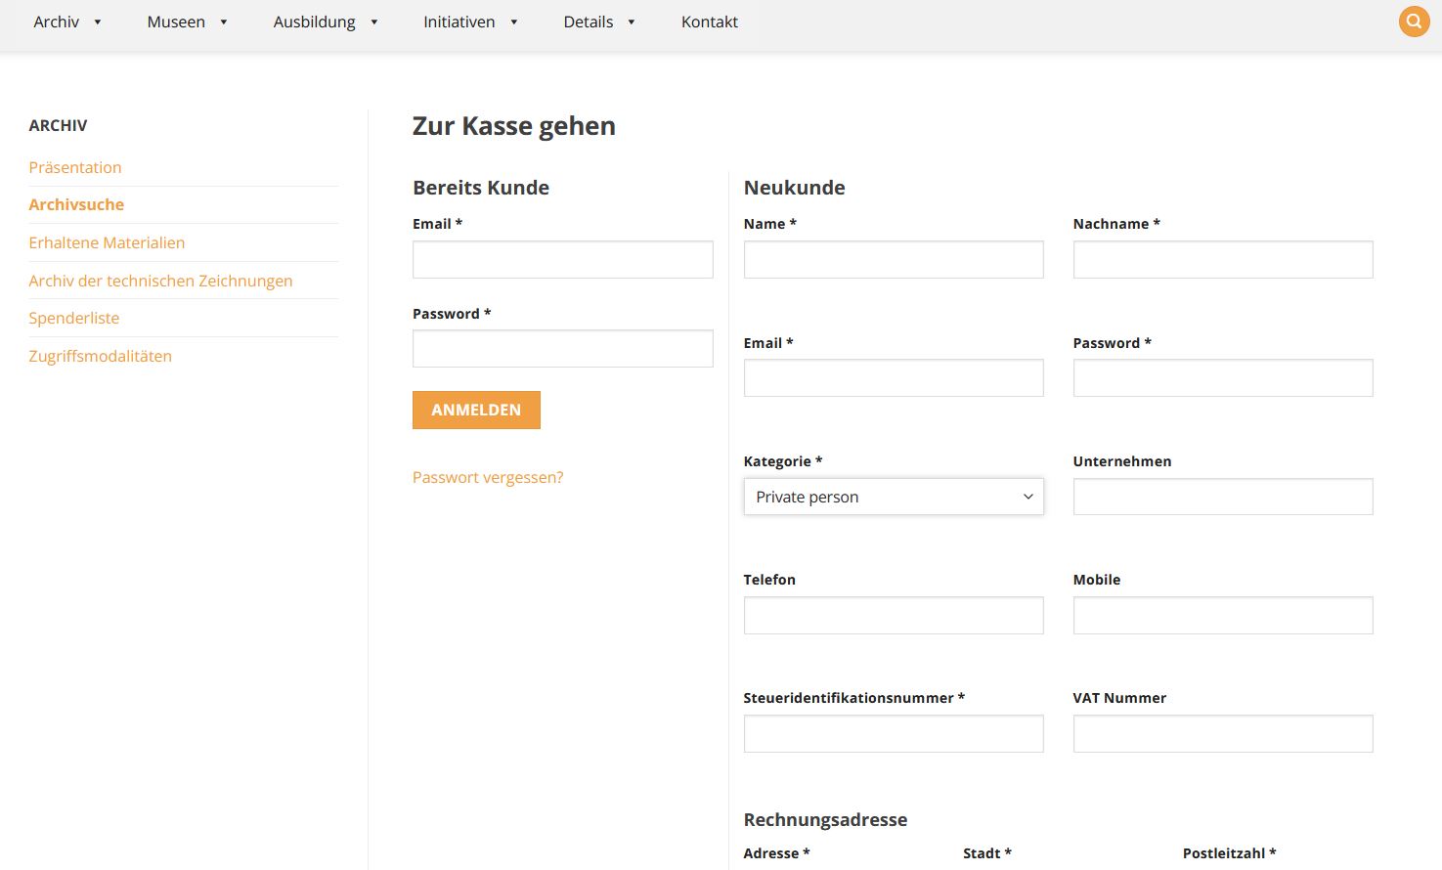Open the Kategorie dropdown selector
The height and width of the screenshot is (870, 1442).
point(893,497)
